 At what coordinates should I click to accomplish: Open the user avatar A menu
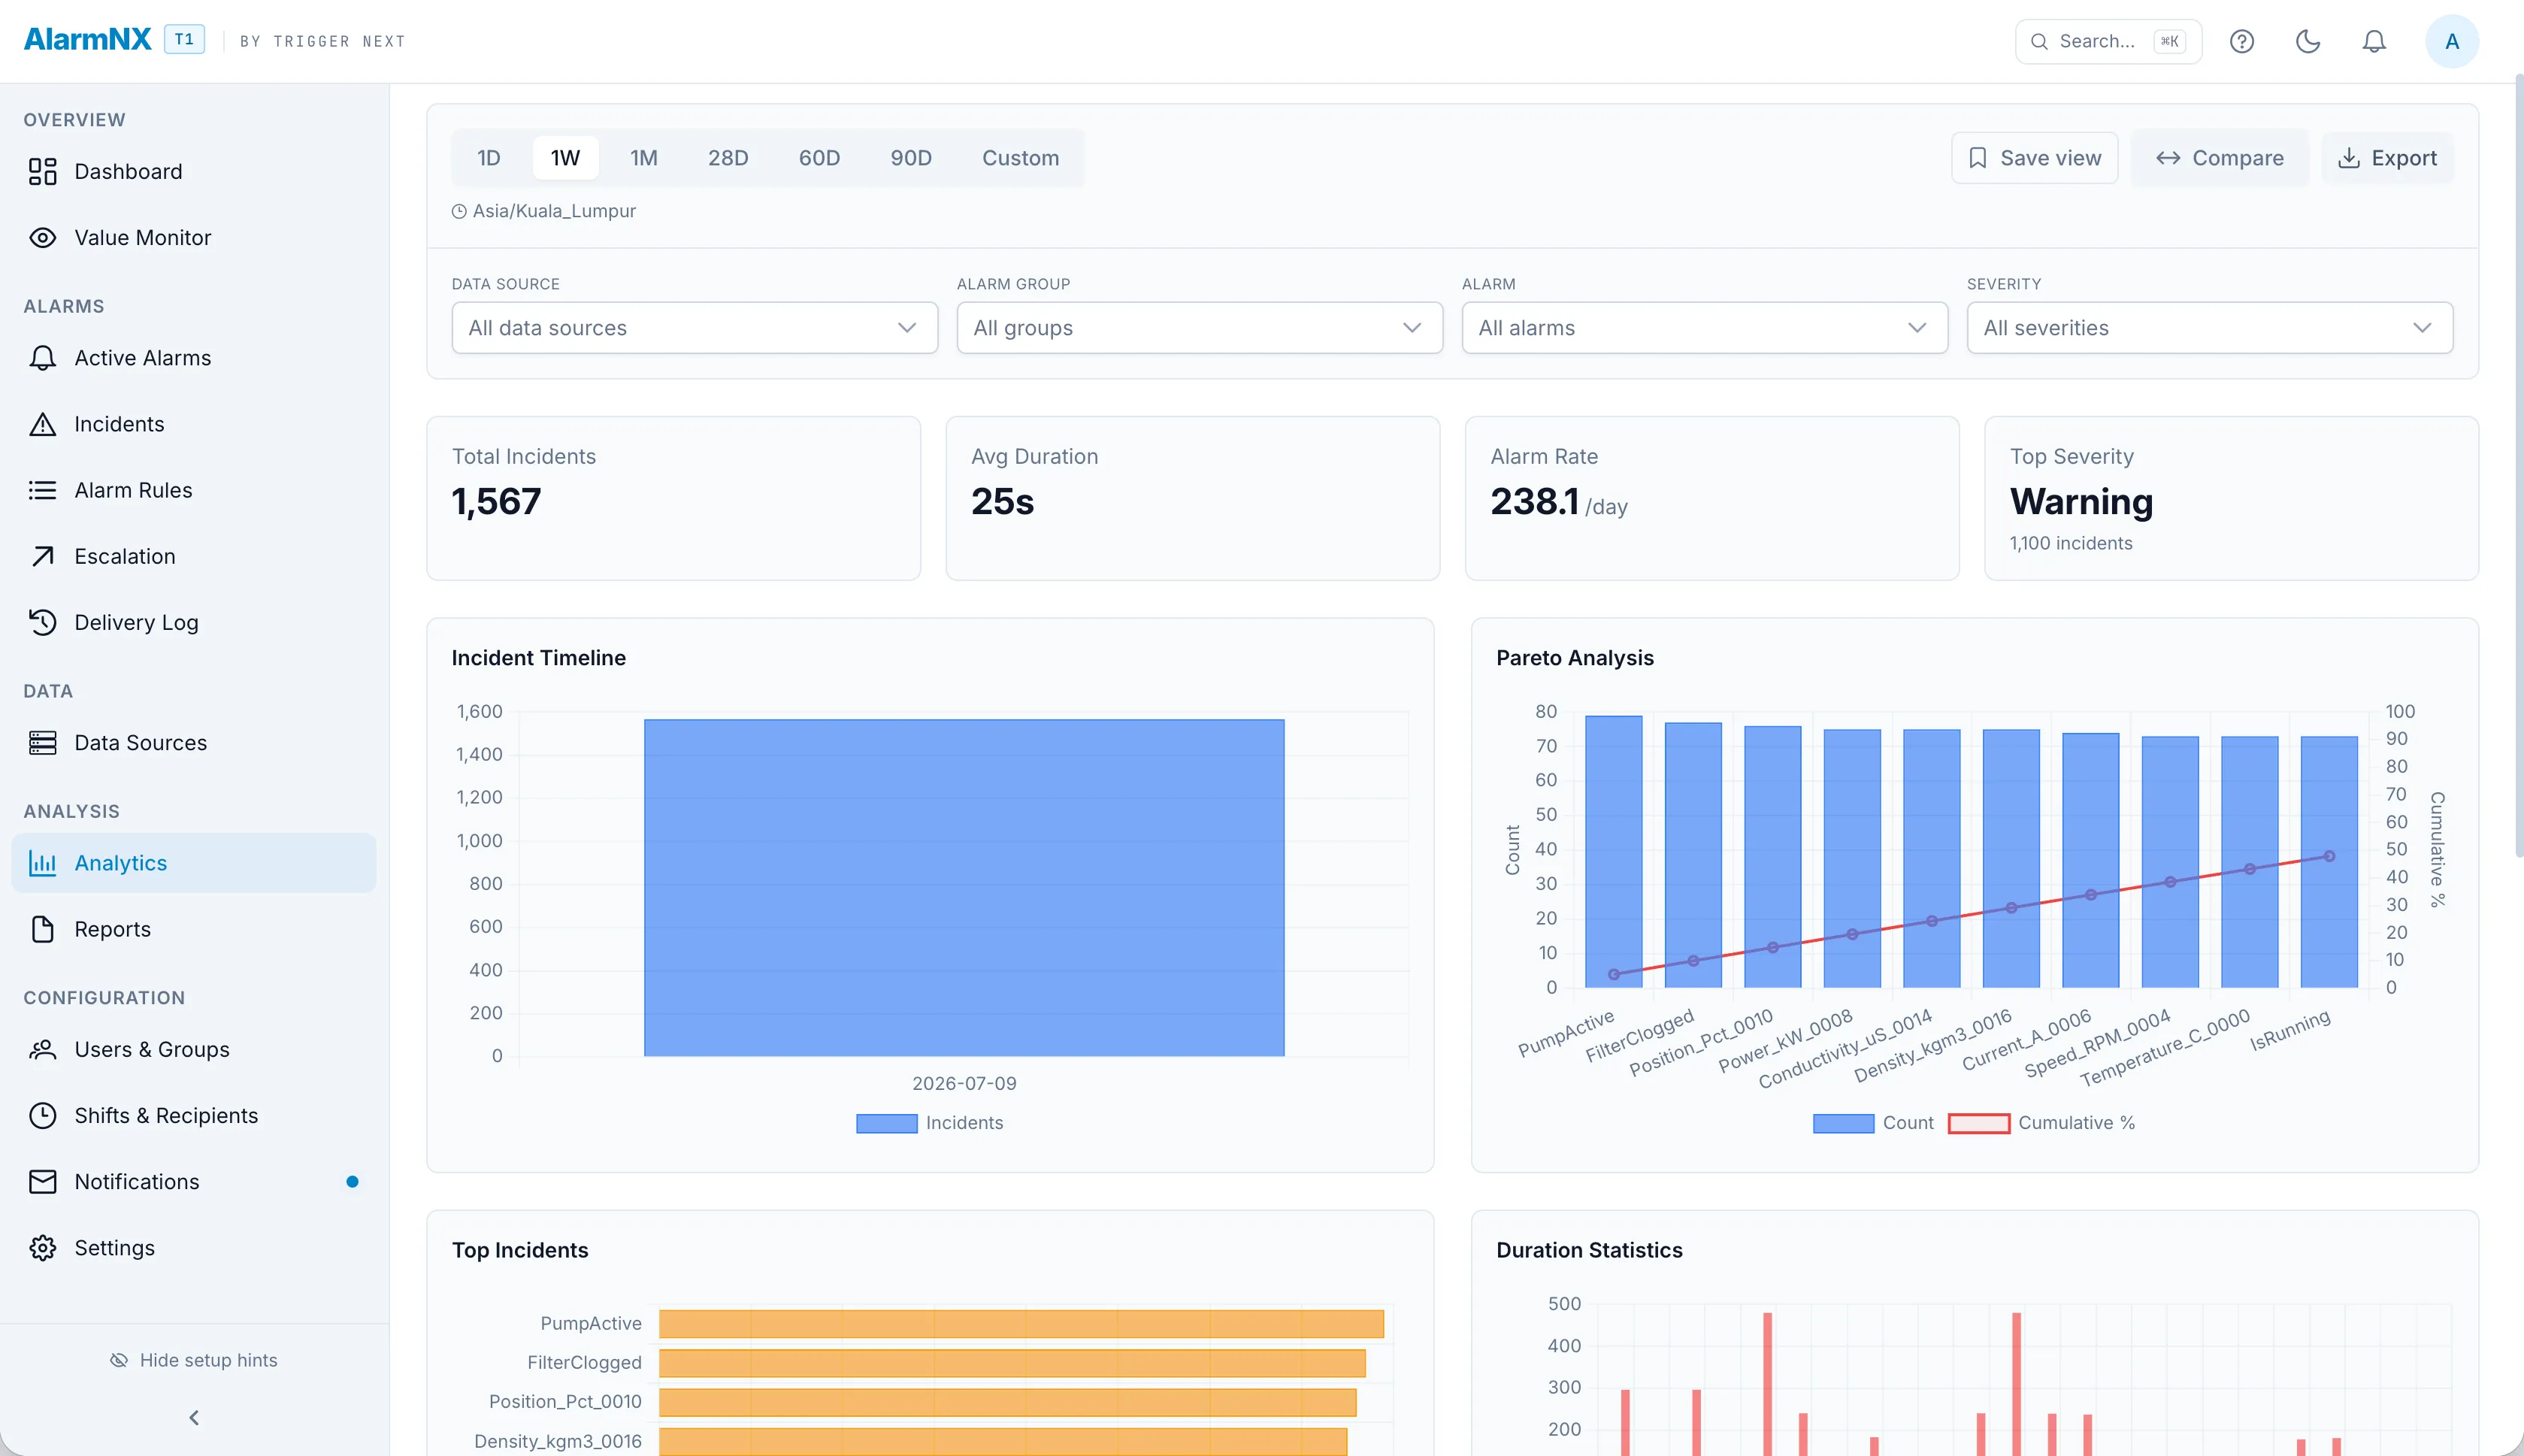tap(2451, 41)
